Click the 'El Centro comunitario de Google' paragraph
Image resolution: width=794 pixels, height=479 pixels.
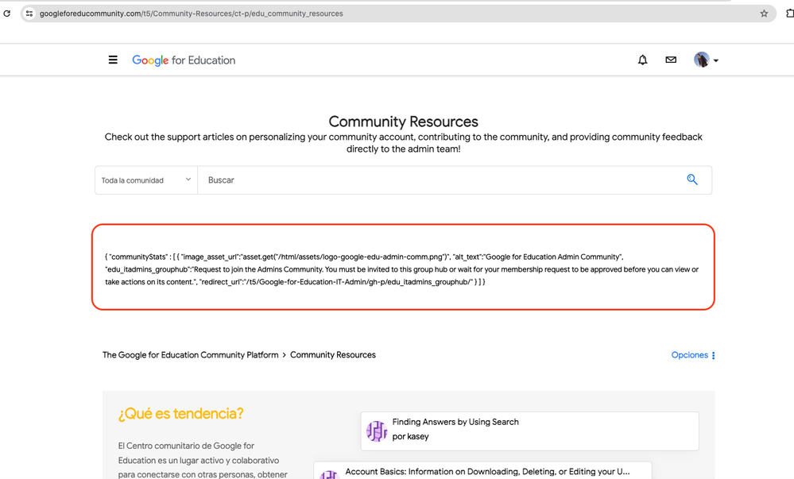(203, 460)
